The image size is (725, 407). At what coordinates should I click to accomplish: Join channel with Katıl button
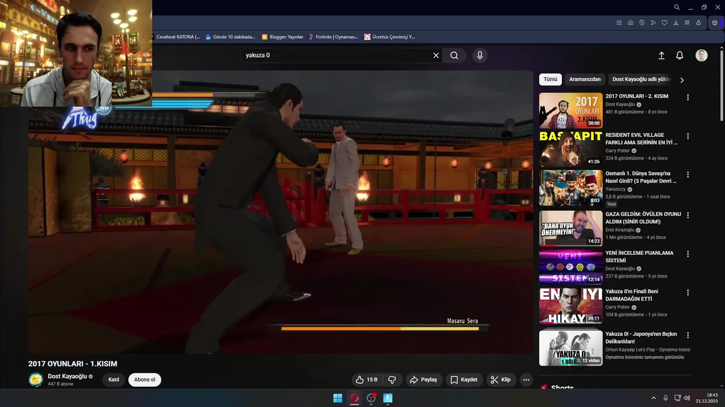pos(114,380)
